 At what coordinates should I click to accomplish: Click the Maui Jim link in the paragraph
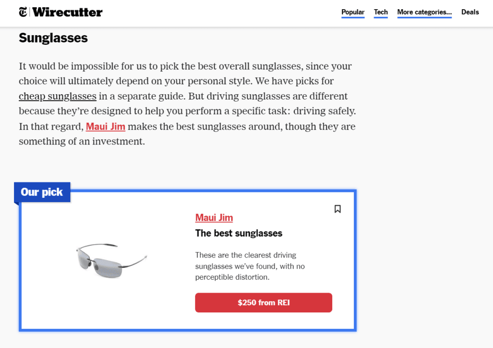pos(105,127)
